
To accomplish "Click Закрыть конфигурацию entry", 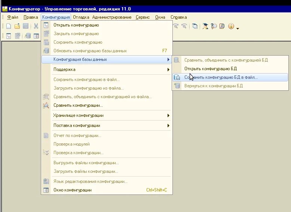I will [107, 34].
